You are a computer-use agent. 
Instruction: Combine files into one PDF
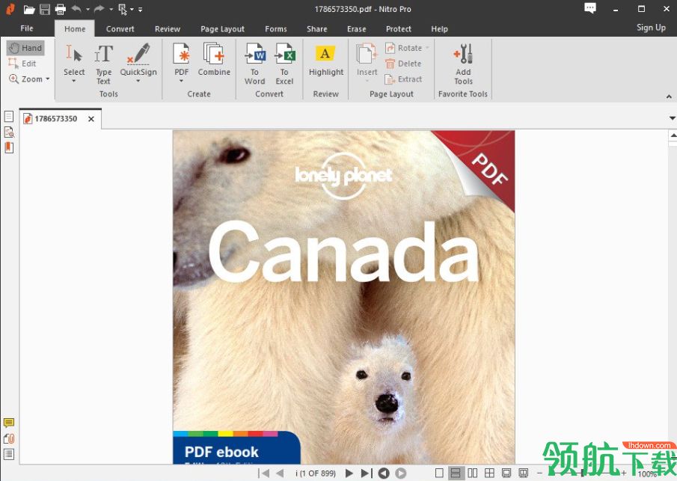[214, 60]
